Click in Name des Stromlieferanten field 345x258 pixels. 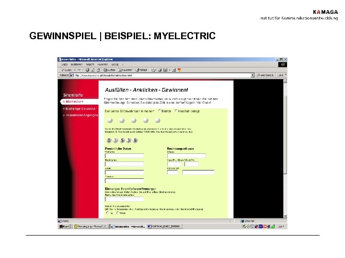click(124, 199)
